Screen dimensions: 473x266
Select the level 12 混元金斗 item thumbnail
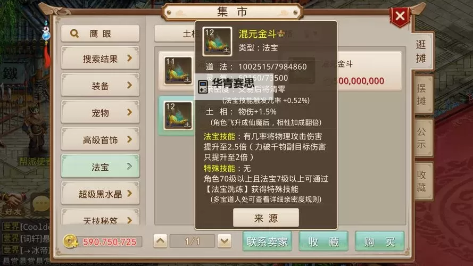(x=178, y=115)
